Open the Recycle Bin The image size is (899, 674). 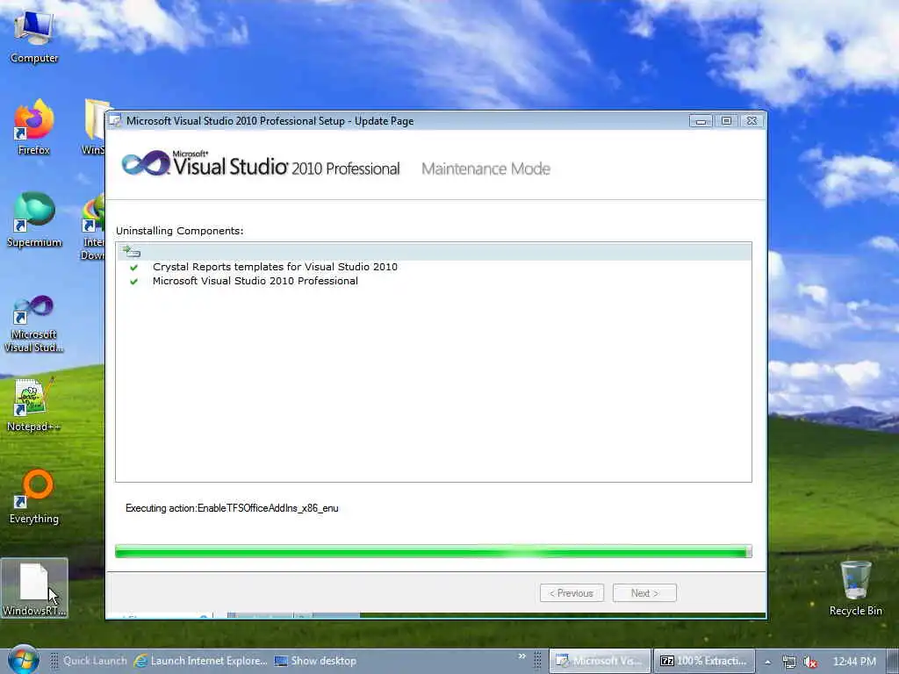[855, 589]
